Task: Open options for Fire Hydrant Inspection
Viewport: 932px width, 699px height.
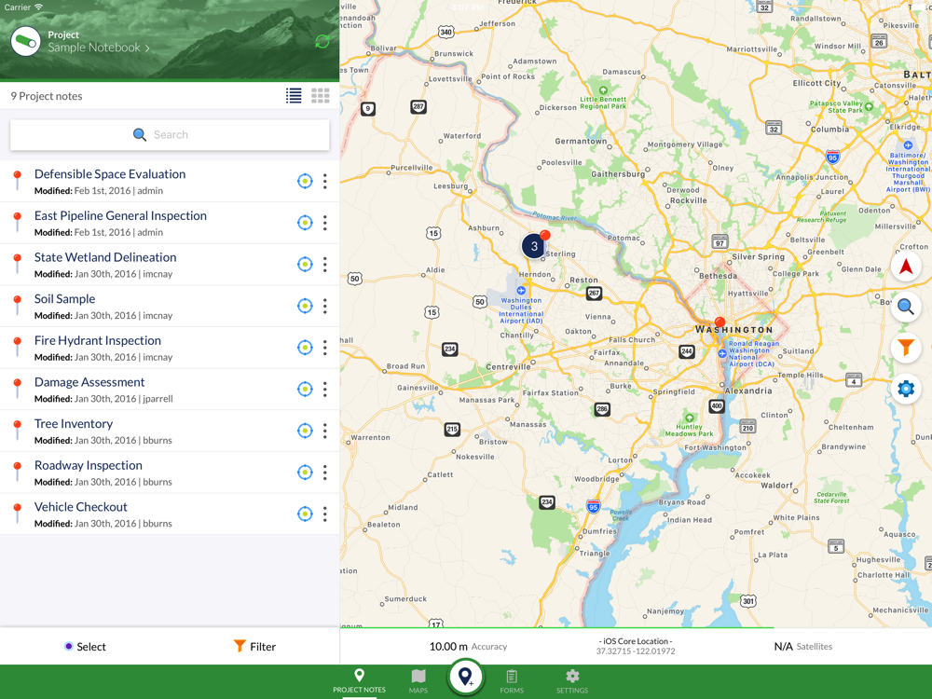Action: point(325,348)
